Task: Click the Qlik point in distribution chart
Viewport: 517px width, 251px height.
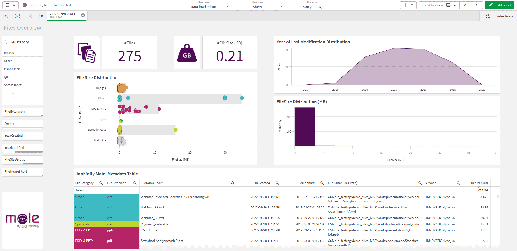Action: pyautogui.click(x=121, y=121)
